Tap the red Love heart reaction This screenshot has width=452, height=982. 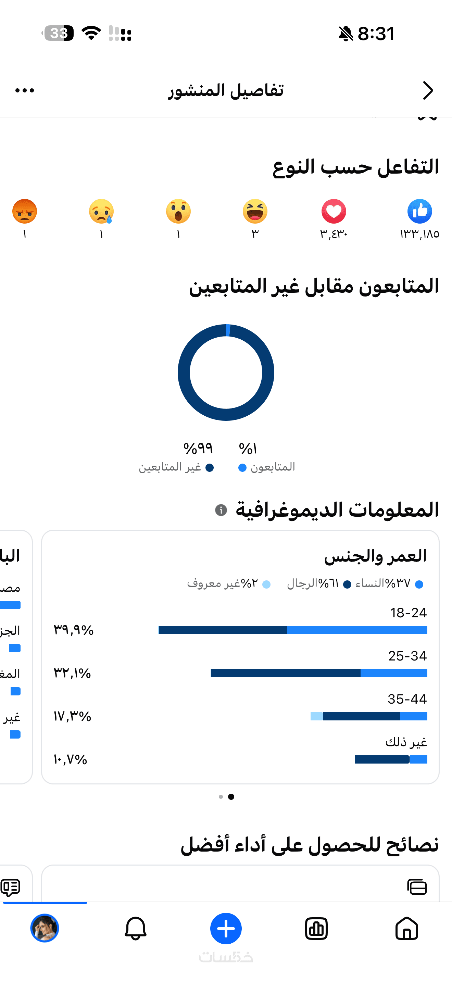coord(334,211)
